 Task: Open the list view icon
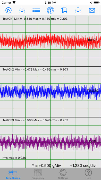(x=36, y=10)
